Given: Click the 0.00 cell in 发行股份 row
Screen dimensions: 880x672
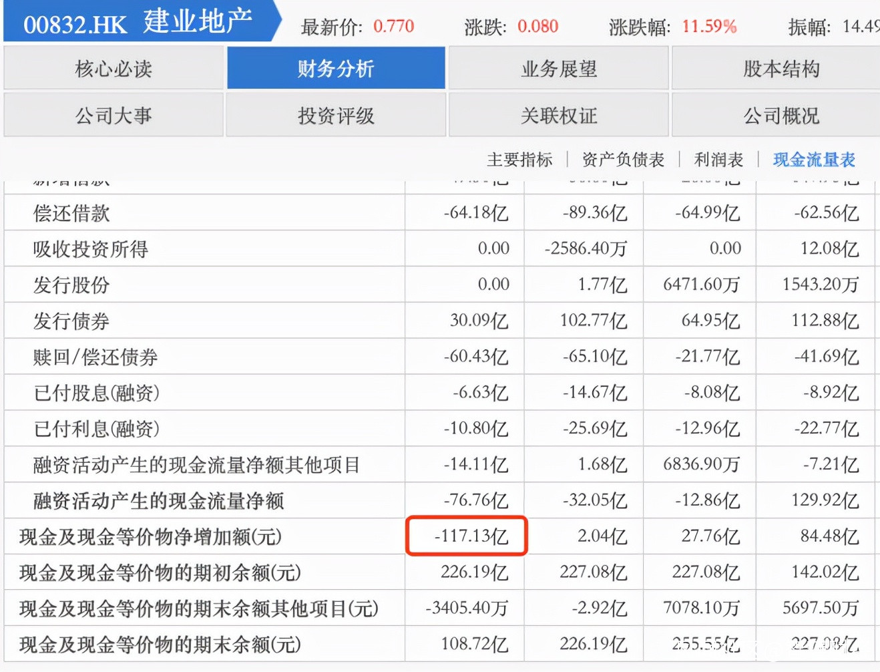Looking at the screenshot, I should [x=493, y=285].
